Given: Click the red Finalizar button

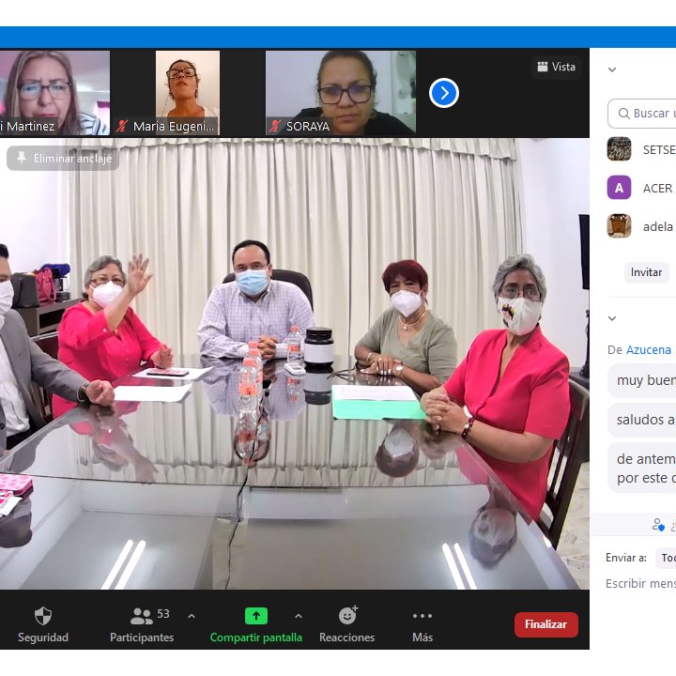Looking at the screenshot, I should click(545, 624).
